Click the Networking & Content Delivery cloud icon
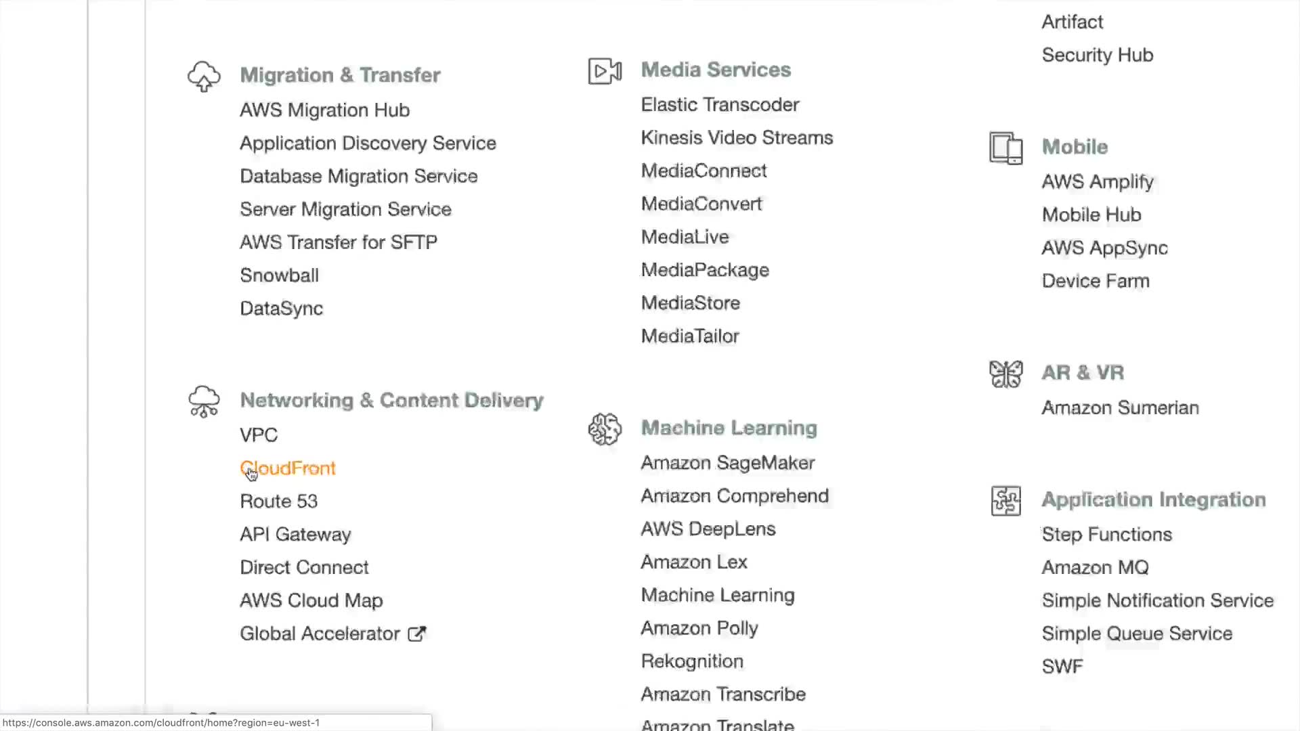This screenshot has height=731, width=1300. [x=204, y=401]
